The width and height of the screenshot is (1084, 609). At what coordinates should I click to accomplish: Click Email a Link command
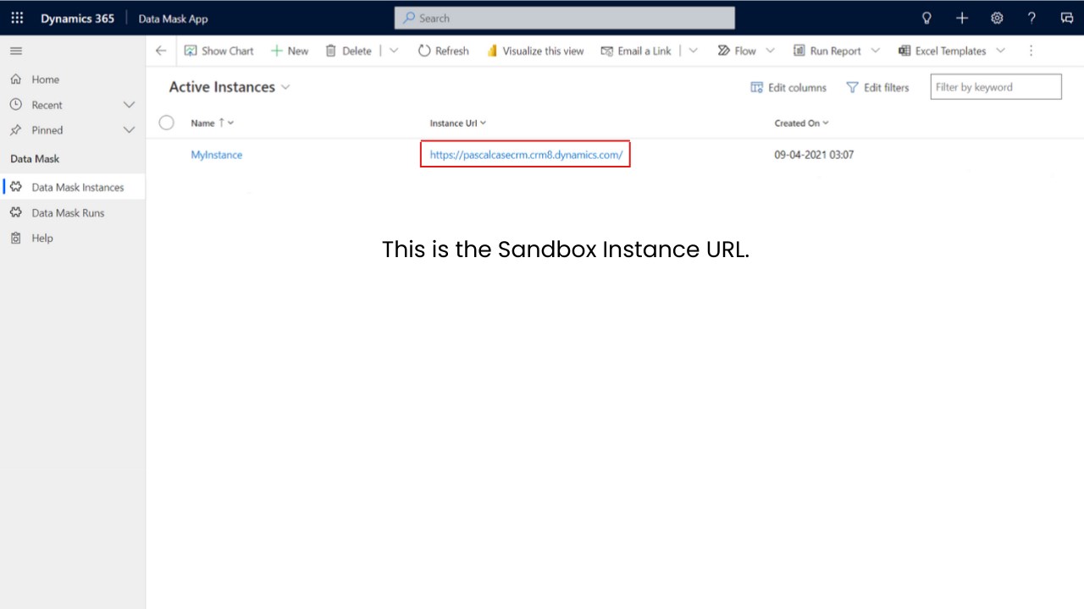[x=636, y=51]
